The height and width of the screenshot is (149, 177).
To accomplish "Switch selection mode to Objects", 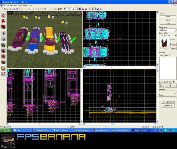I will coord(168,20).
